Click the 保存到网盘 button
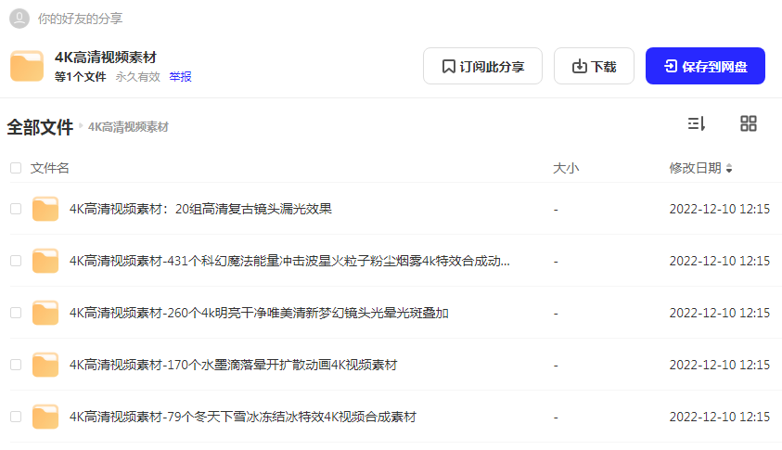This screenshot has height=450, width=782. click(x=705, y=66)
